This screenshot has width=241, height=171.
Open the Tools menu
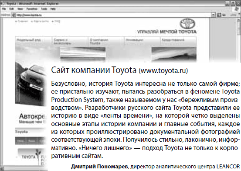click(x=44, y=9)
